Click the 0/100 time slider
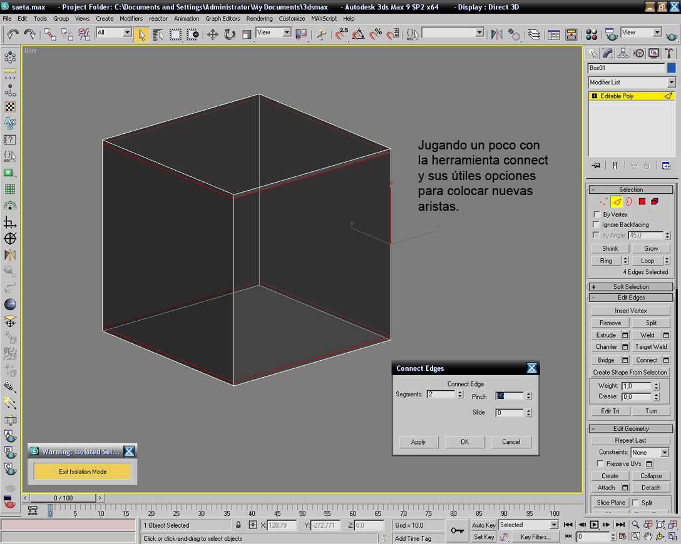This screenshot has height=544, width=681. pyautogui.click(x=63, y=498)
